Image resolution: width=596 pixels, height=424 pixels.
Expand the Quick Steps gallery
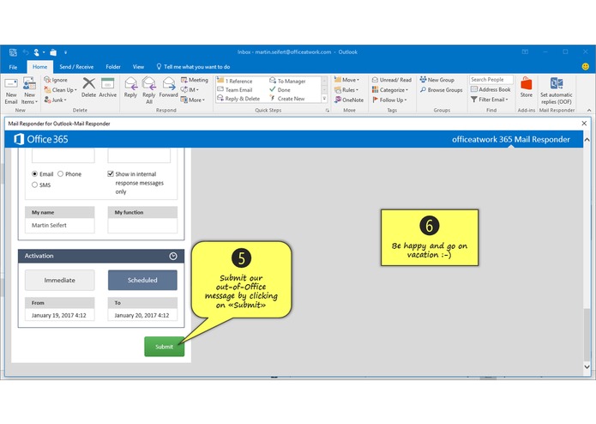324,99
